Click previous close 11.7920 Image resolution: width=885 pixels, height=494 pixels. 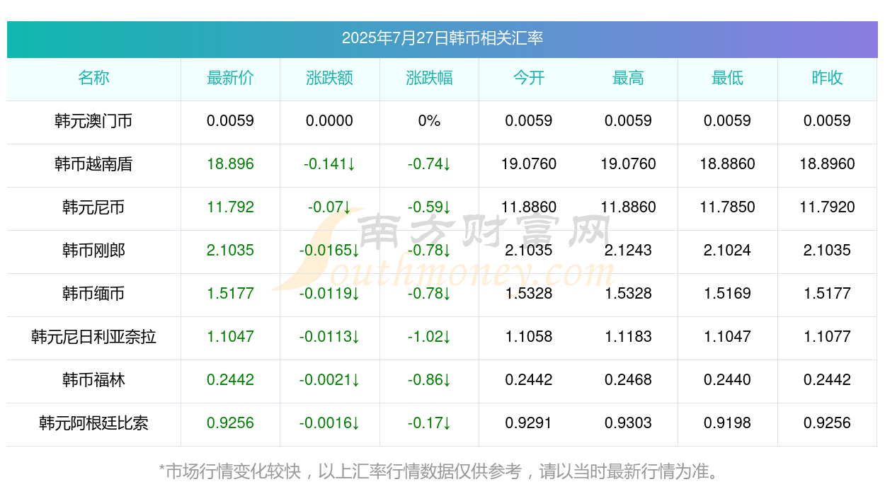coord(827,207)
